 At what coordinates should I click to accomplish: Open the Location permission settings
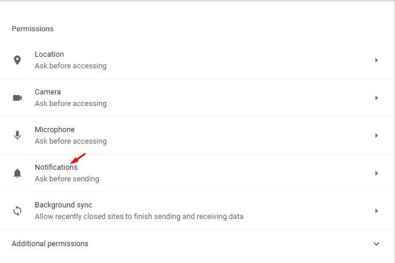(x=197, y=60)
